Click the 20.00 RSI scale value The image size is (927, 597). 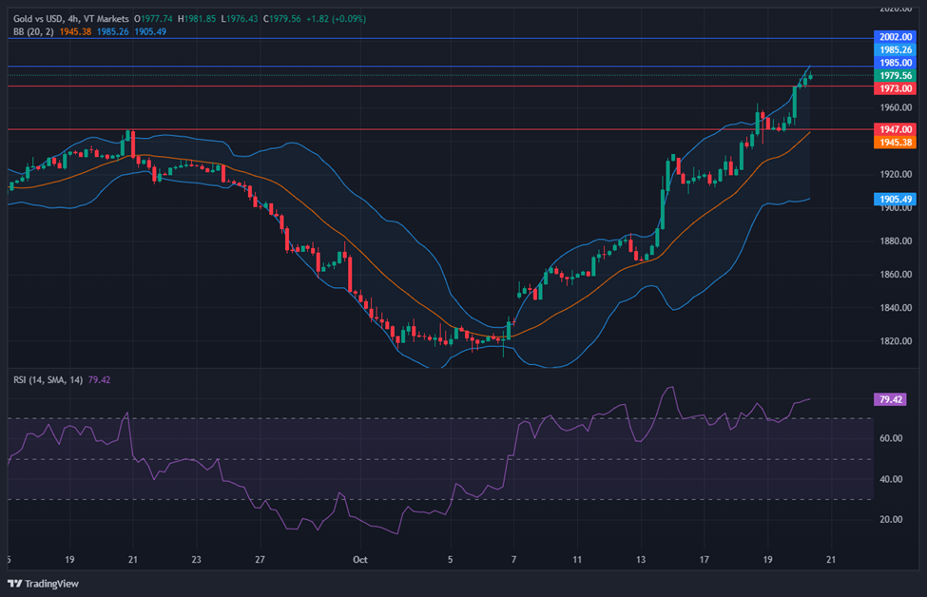point(891,520)
